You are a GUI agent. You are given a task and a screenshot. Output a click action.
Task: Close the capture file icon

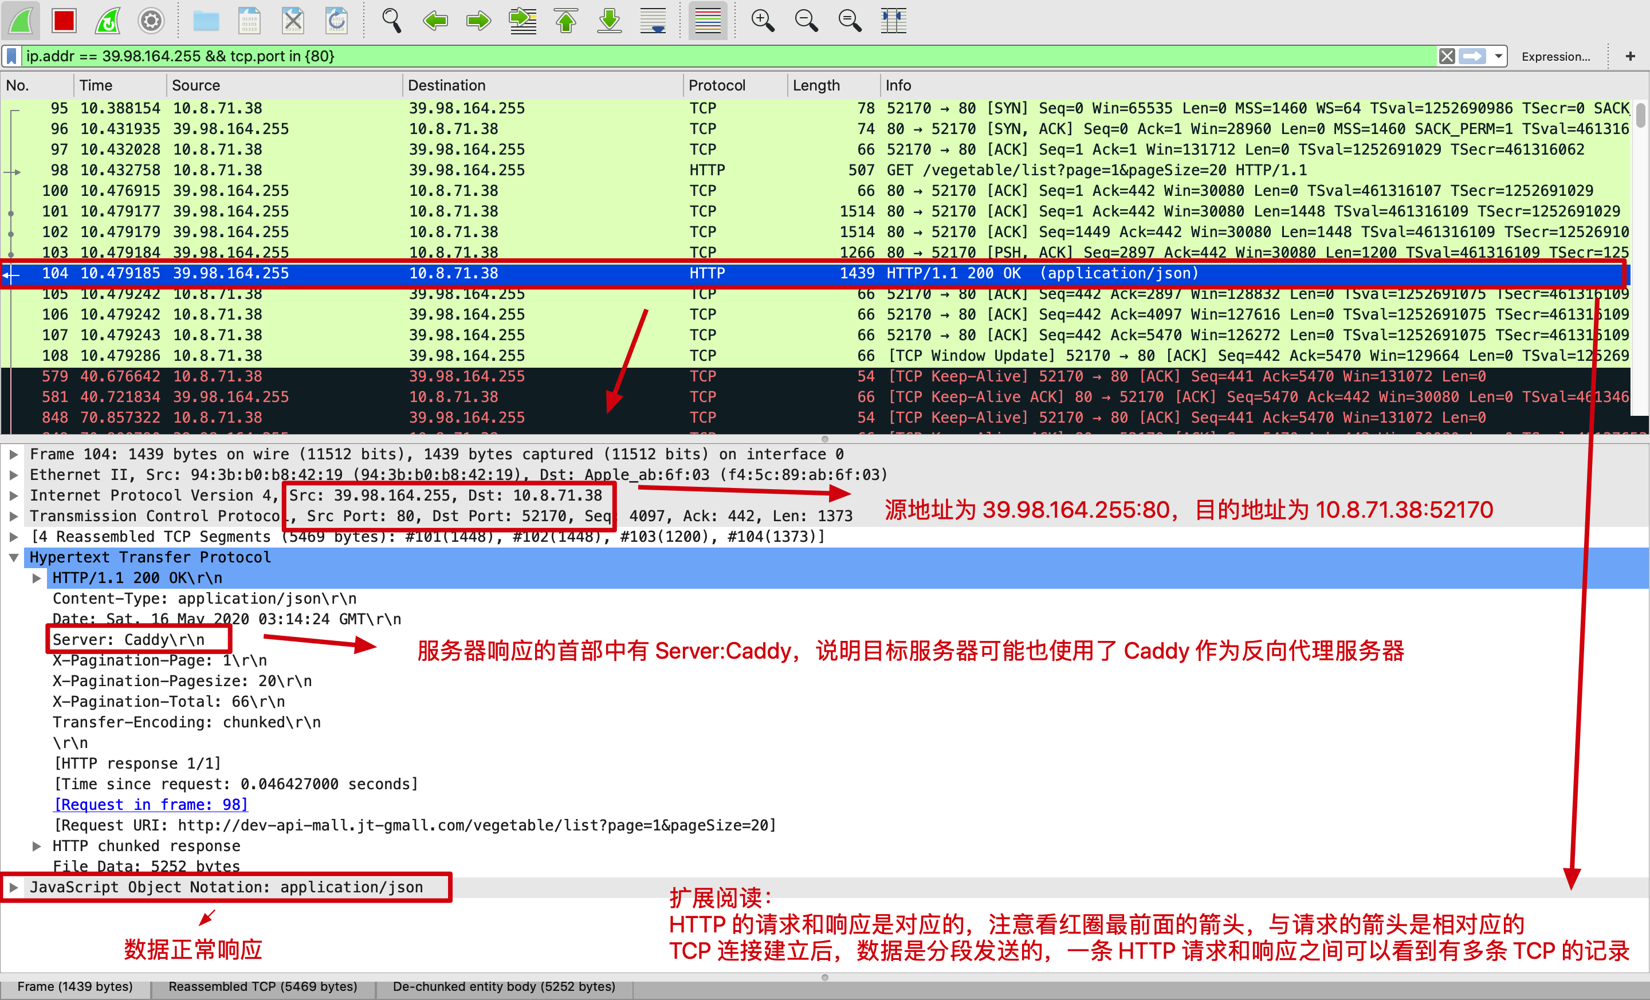tap(293, 21)
